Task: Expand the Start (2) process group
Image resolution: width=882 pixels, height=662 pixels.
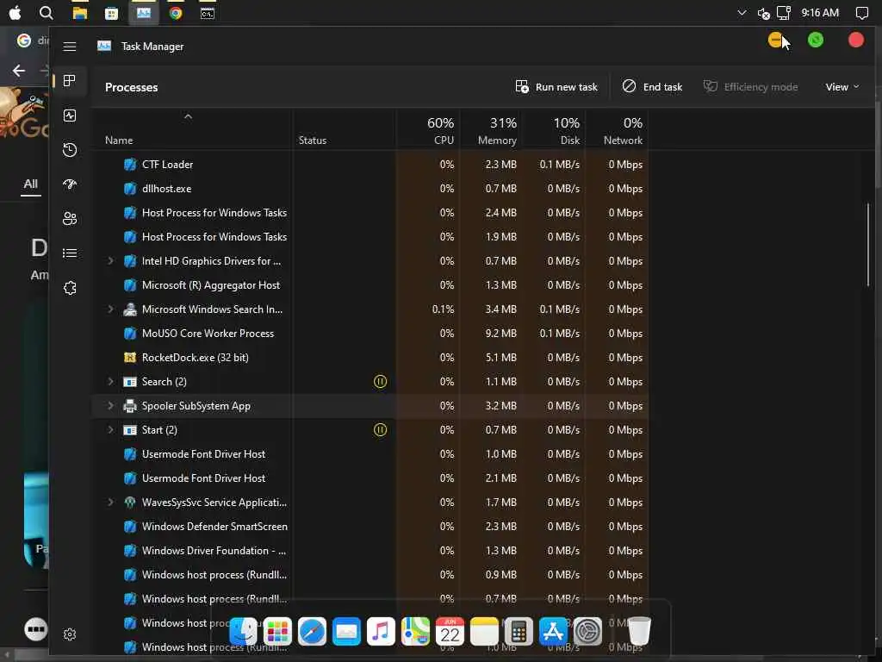Action: coord(111,430)
